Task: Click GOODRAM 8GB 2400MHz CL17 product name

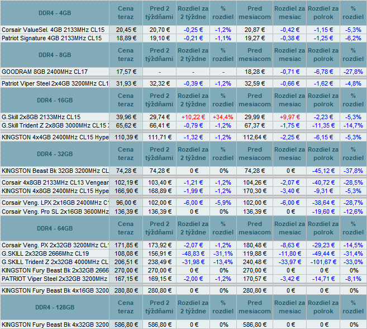Action: 45,72
